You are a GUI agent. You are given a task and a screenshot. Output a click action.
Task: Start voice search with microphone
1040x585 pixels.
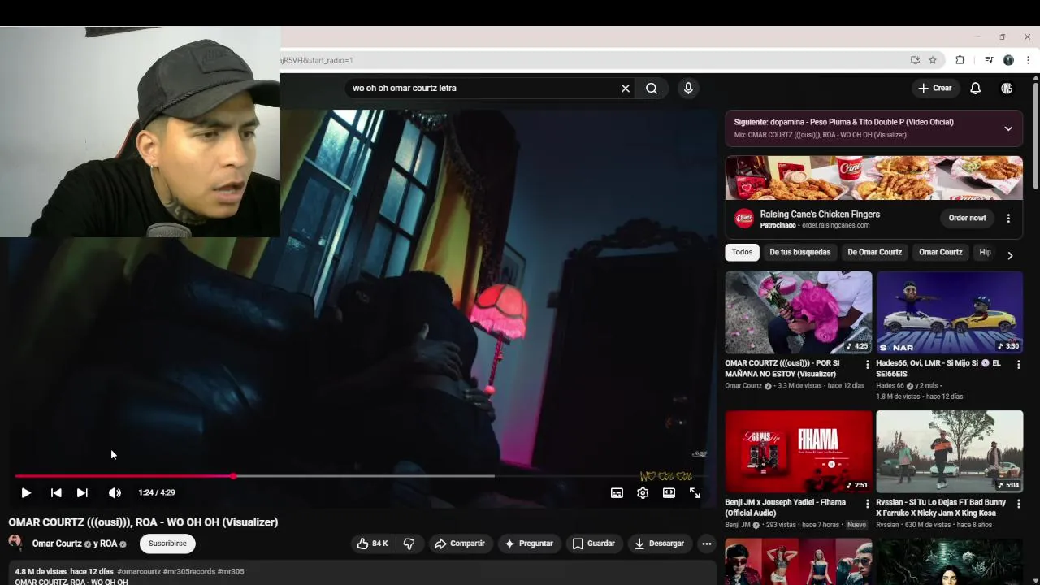click(688, 88)
